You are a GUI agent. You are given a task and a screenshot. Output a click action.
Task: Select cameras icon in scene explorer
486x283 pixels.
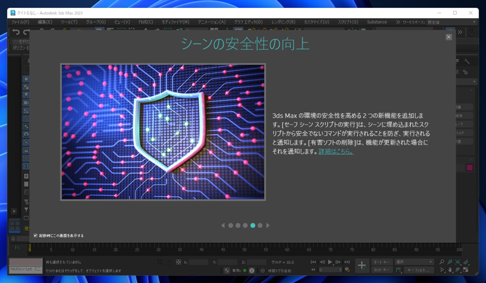[26, 103]
